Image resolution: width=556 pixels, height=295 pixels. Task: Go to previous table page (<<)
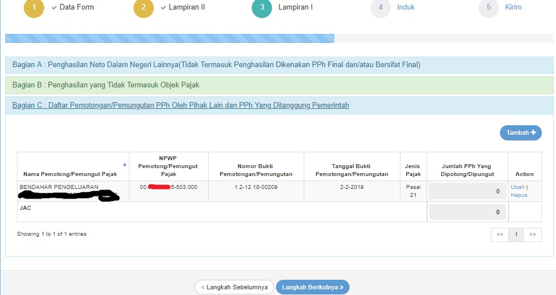point(499,234)
